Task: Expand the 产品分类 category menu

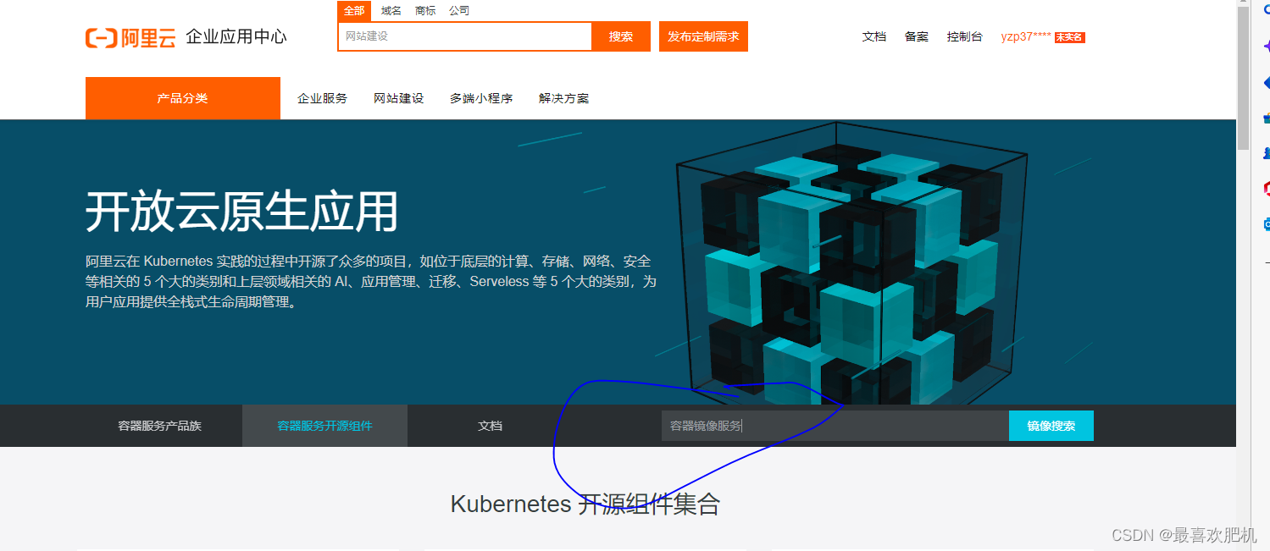Action: [183, 98]
